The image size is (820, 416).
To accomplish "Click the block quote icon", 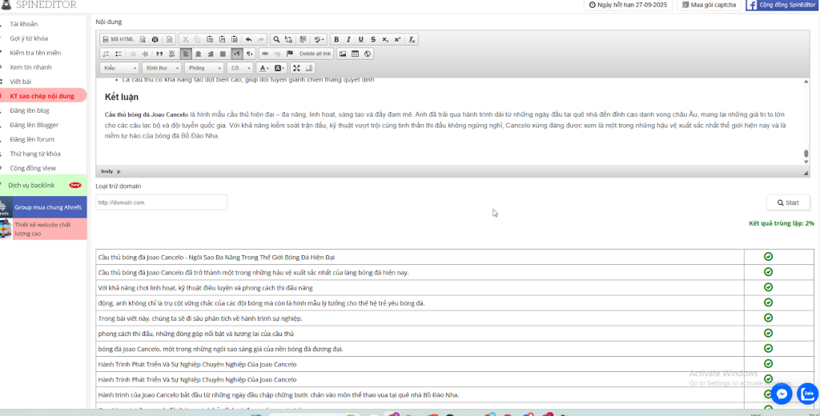I will point(159,54).
